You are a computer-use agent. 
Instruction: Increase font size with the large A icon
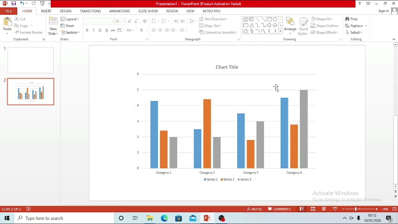pos(130,21)
